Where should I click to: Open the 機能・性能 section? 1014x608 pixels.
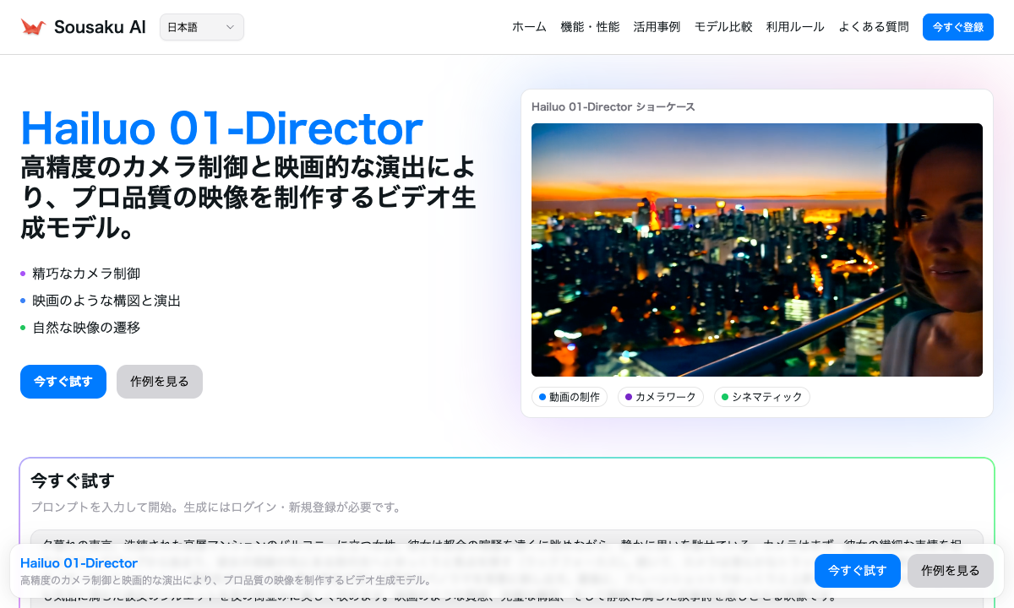click(591, 26)
